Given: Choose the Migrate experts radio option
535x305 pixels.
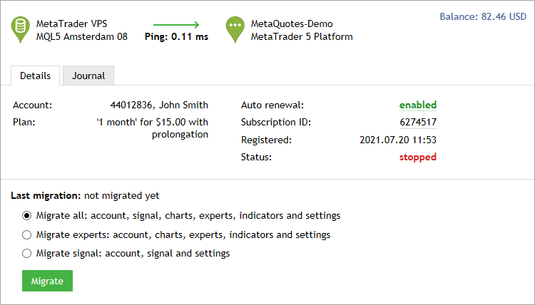Looking at the screenshot, I should pyautogui.click(x=27, y=234).
